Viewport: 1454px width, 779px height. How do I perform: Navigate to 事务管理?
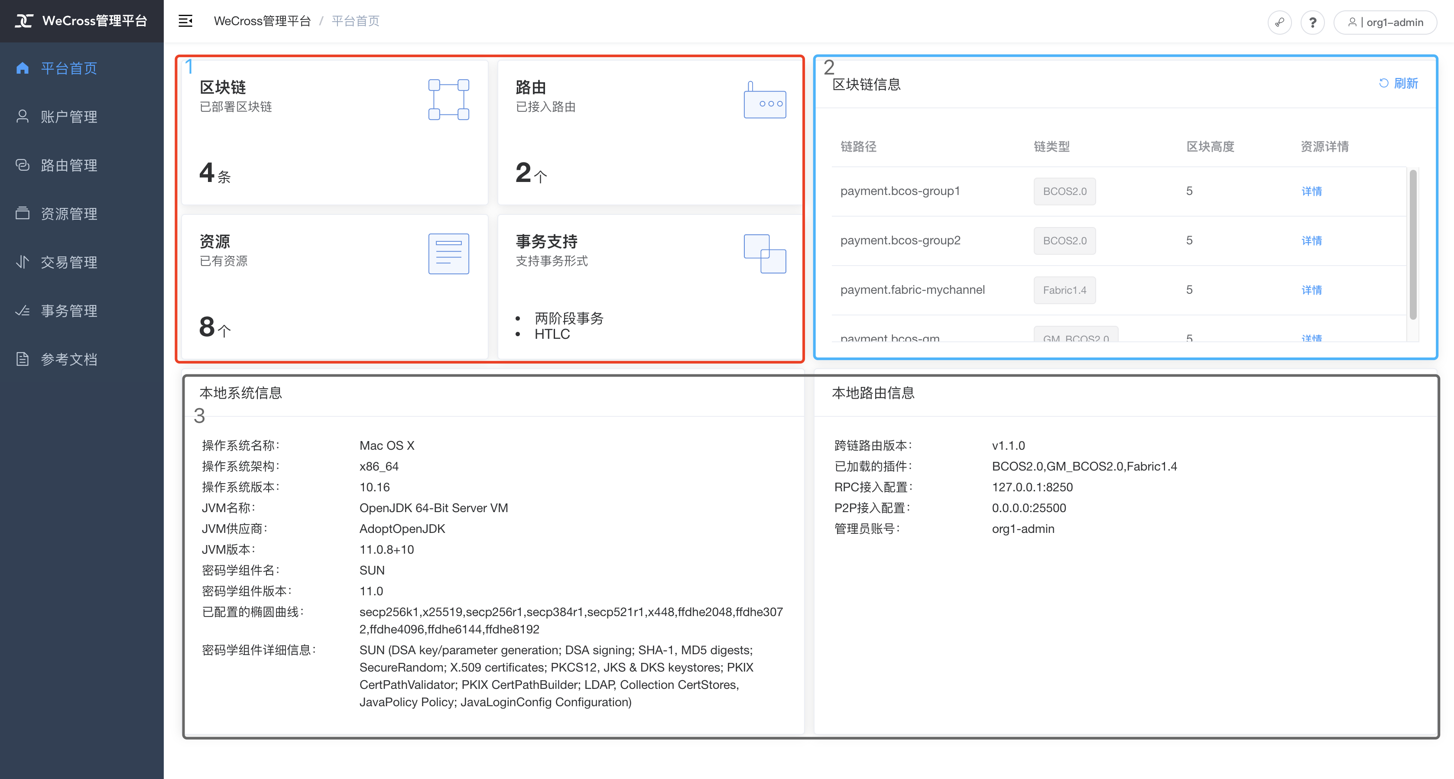82,311
